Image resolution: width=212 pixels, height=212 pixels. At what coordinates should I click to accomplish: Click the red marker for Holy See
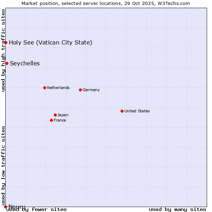pyautogui.click(x=6, y=43)
